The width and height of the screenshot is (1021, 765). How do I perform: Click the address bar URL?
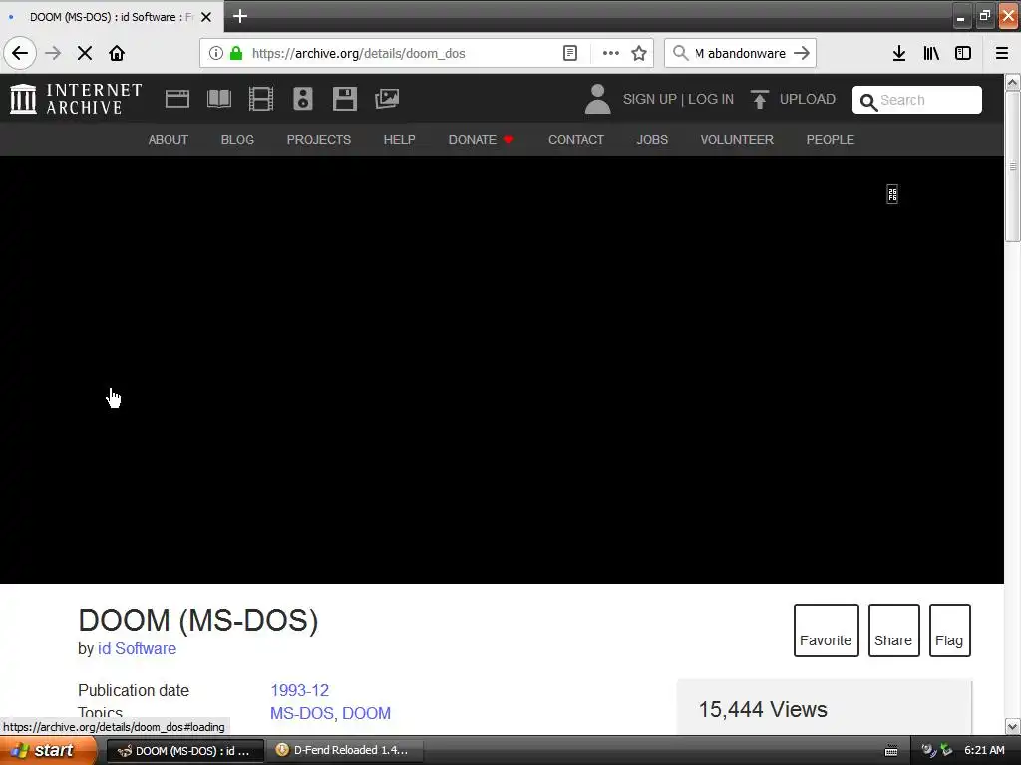tap(358, 54)
